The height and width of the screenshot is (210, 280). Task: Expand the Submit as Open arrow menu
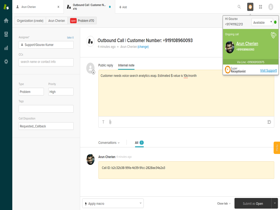[275, 203]
